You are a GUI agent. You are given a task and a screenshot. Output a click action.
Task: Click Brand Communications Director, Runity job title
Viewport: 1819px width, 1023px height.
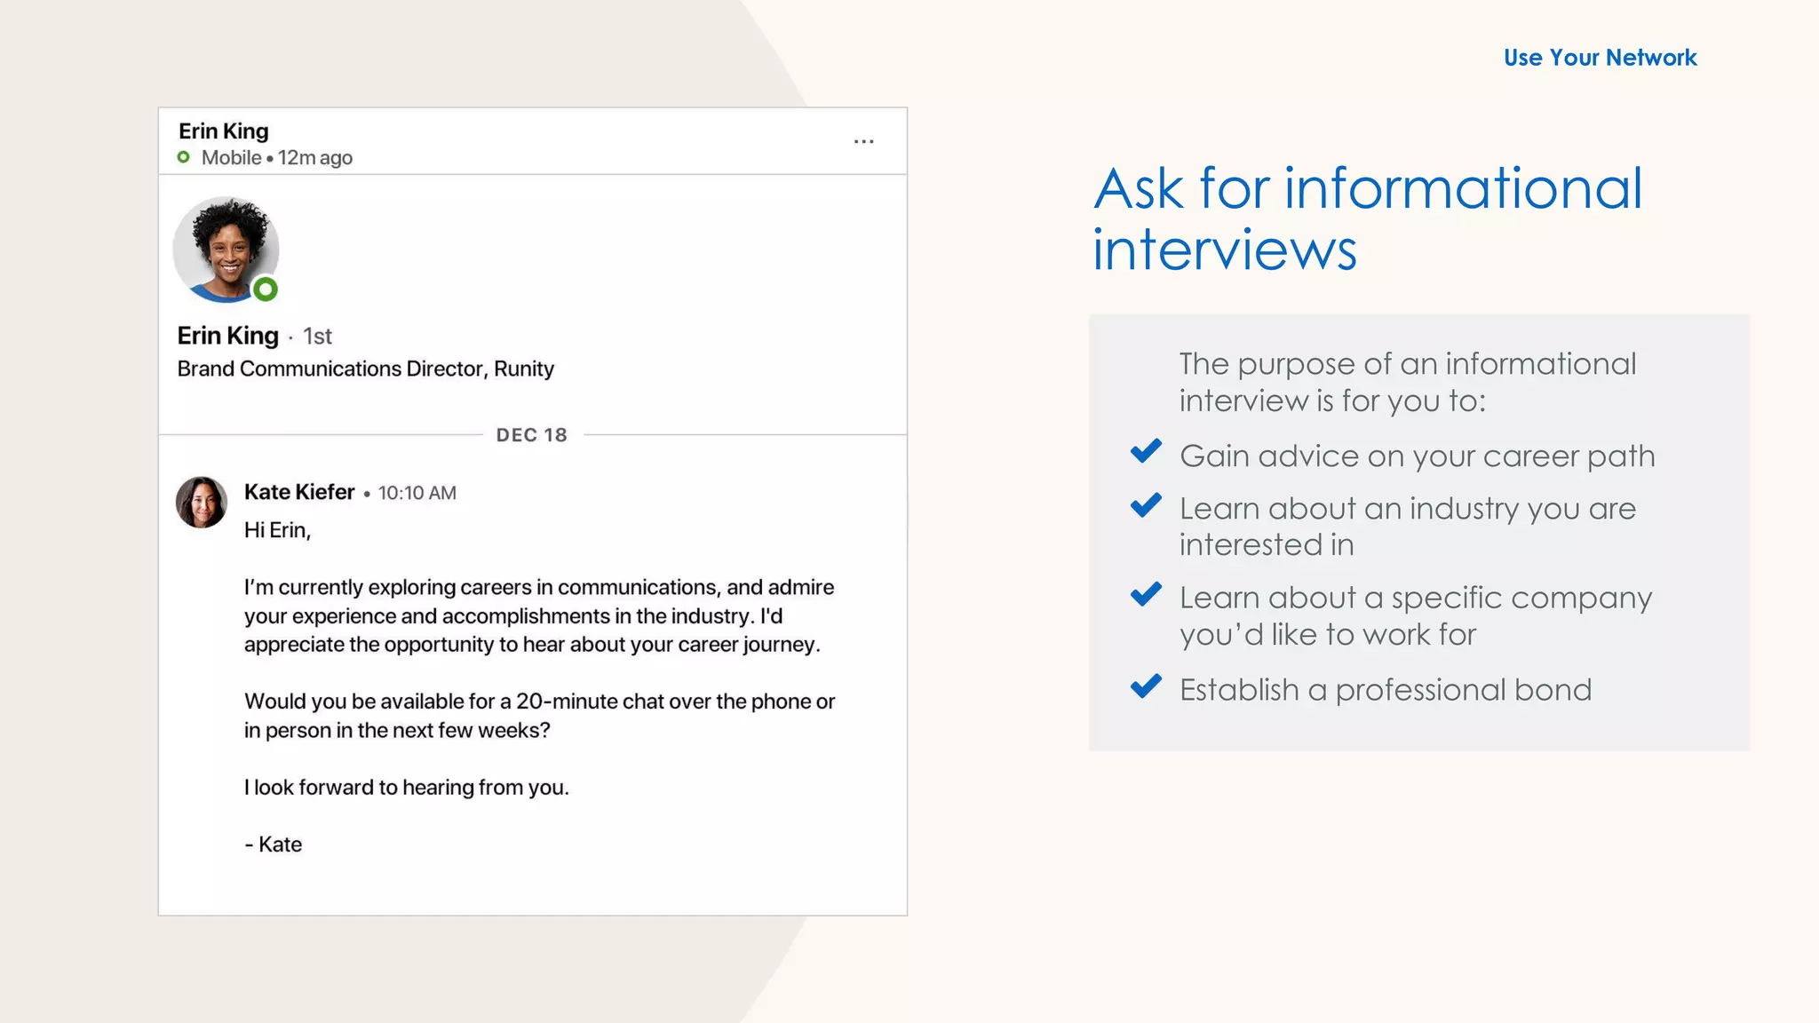(x=365, y=369)
